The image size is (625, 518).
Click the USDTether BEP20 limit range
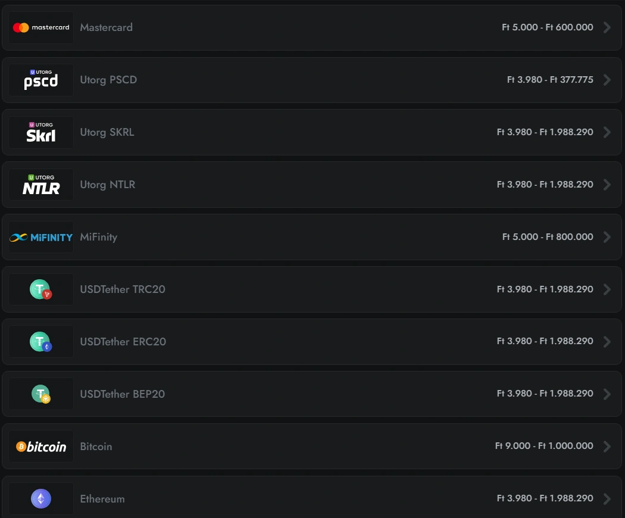pos(545,394)
